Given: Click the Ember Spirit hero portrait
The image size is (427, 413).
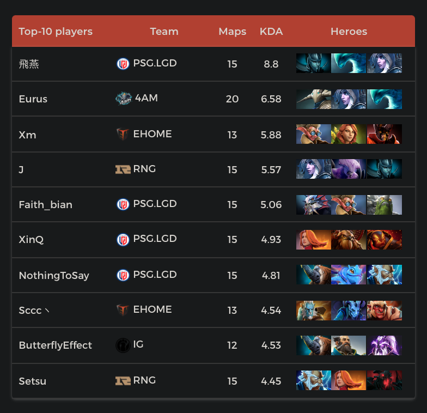Looking at the screenshot, I should (384, 240).
